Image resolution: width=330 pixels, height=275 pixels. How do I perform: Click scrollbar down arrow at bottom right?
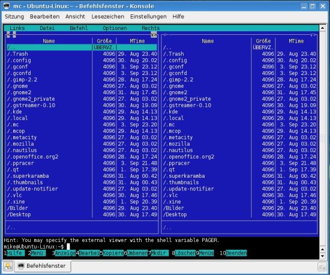click(x=322, y=256)
